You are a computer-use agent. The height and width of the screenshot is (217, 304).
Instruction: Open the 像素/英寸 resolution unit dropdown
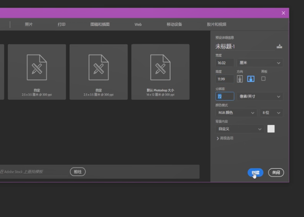point(260,96)
